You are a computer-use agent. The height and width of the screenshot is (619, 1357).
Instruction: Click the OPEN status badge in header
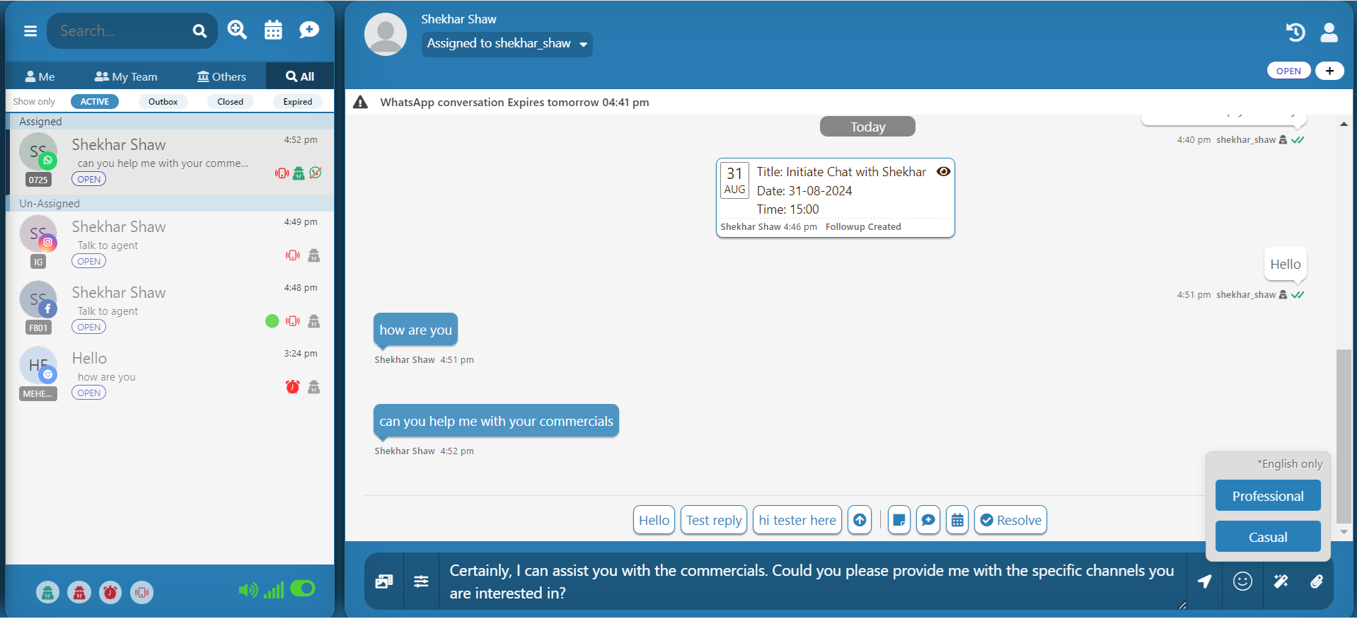1288,71
